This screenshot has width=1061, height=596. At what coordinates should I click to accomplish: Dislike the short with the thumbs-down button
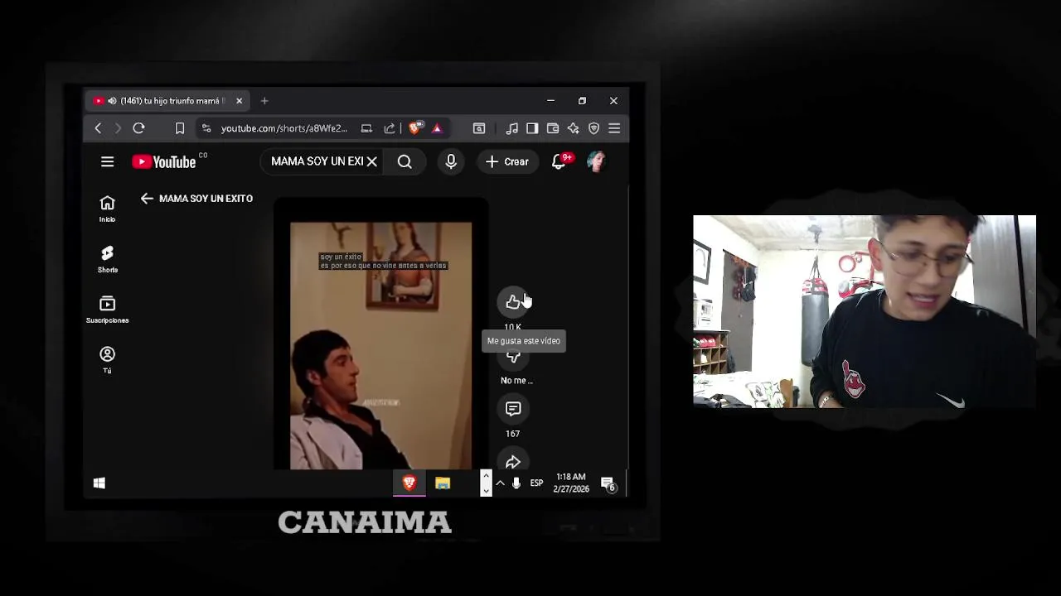[513, 357]
